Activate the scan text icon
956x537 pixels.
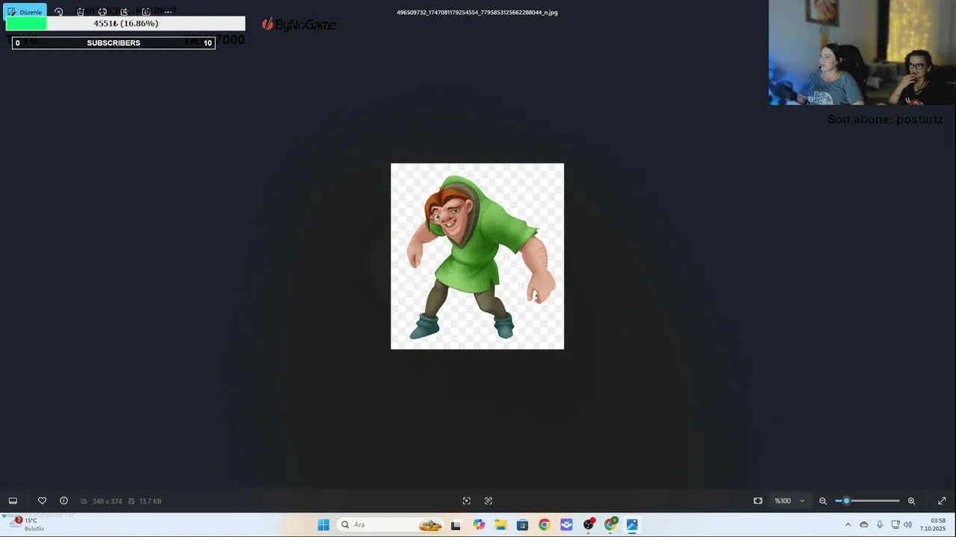pos(488,501)
